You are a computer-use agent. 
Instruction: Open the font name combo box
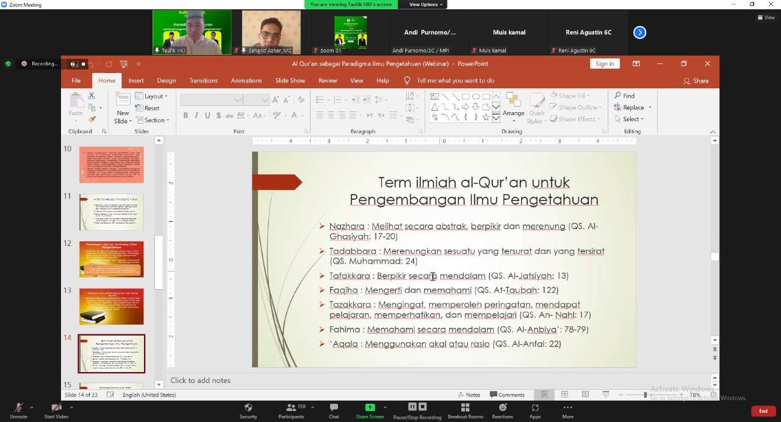point(212,100)
